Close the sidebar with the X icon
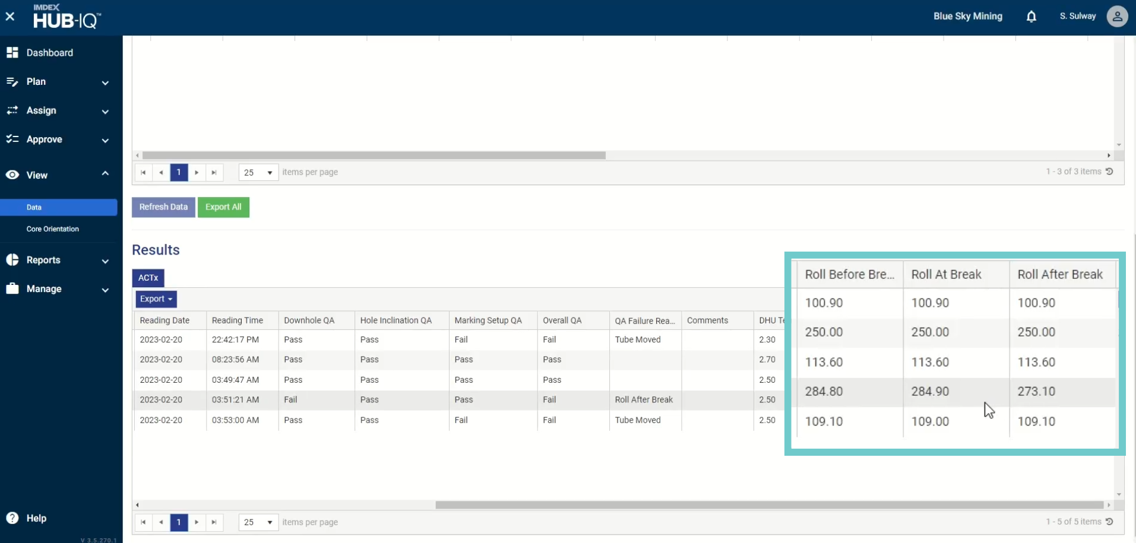This screenshot has height=543, width=1136. [x=10, y=17]
